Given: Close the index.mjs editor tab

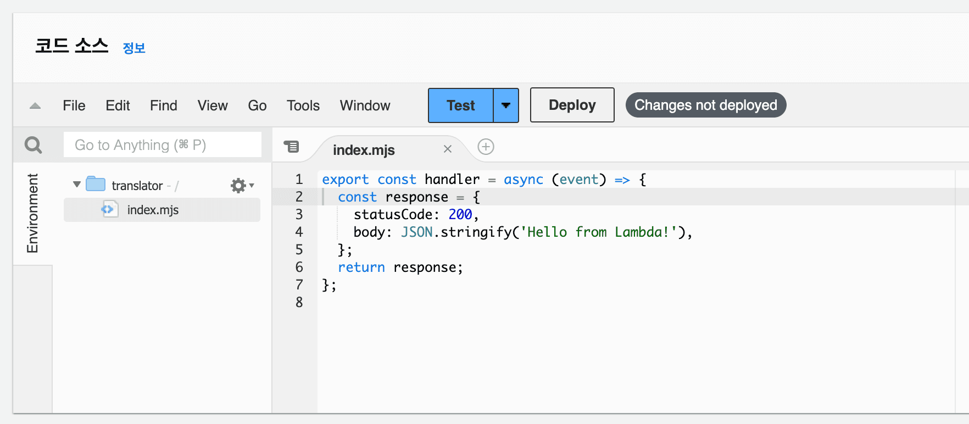Looking at the screenshot, I should pos(448,149).
